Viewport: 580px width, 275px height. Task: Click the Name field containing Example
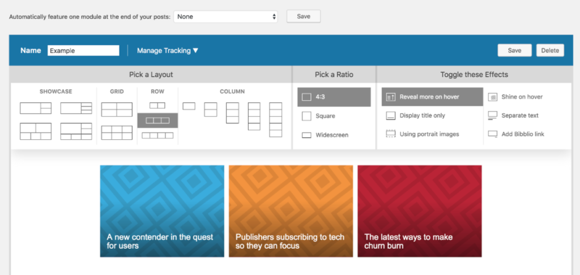point(83,50)
